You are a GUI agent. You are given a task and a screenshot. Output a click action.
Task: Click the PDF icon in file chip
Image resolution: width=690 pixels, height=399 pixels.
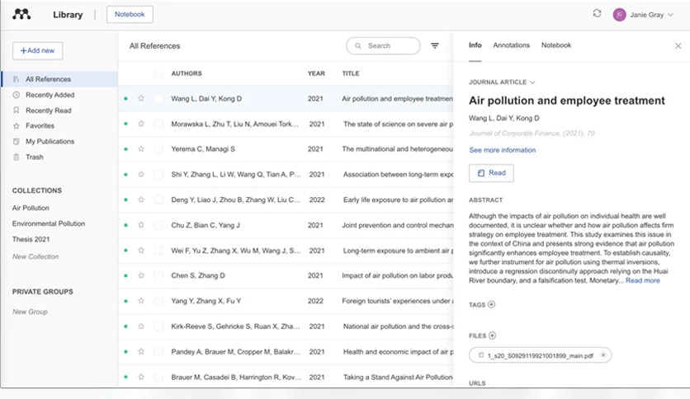pos(481,355)
